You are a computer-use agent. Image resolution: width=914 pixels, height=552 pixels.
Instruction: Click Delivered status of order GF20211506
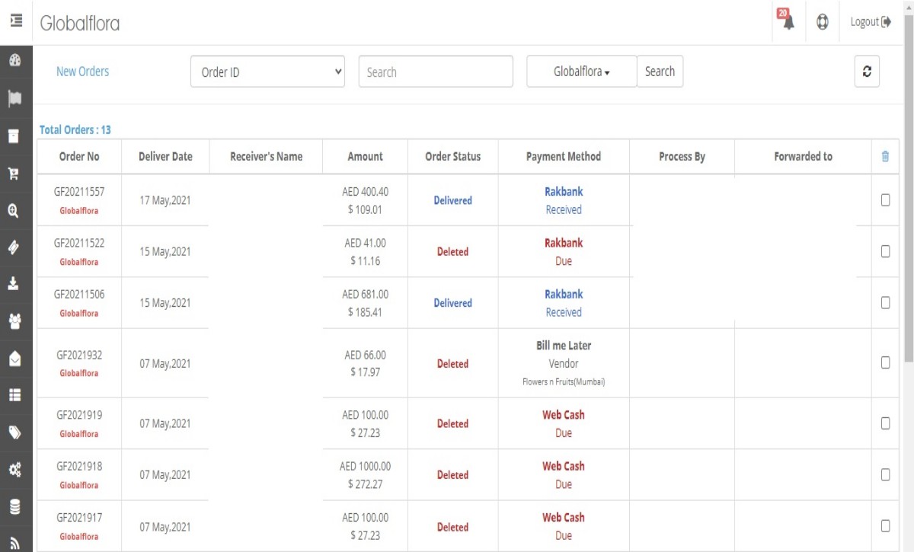[x=453, y=302]
